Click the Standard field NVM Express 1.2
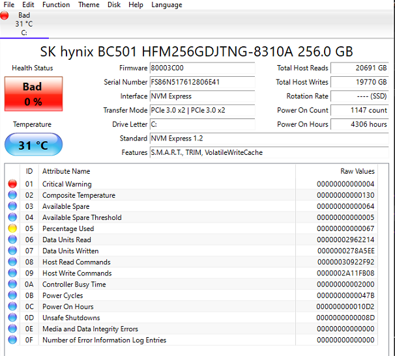The image size is (395, 356). coord(269,139)
